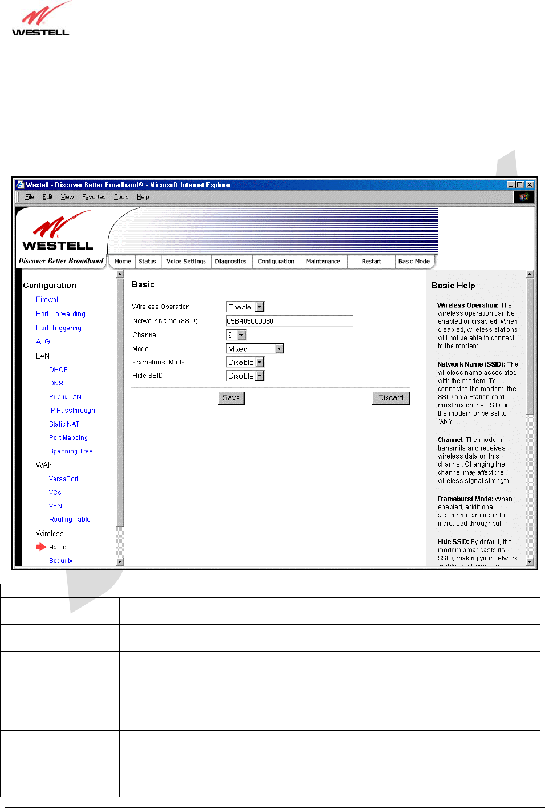545x808 pixels.
Task: Click the LAN section heading
Action: (43, 356)
